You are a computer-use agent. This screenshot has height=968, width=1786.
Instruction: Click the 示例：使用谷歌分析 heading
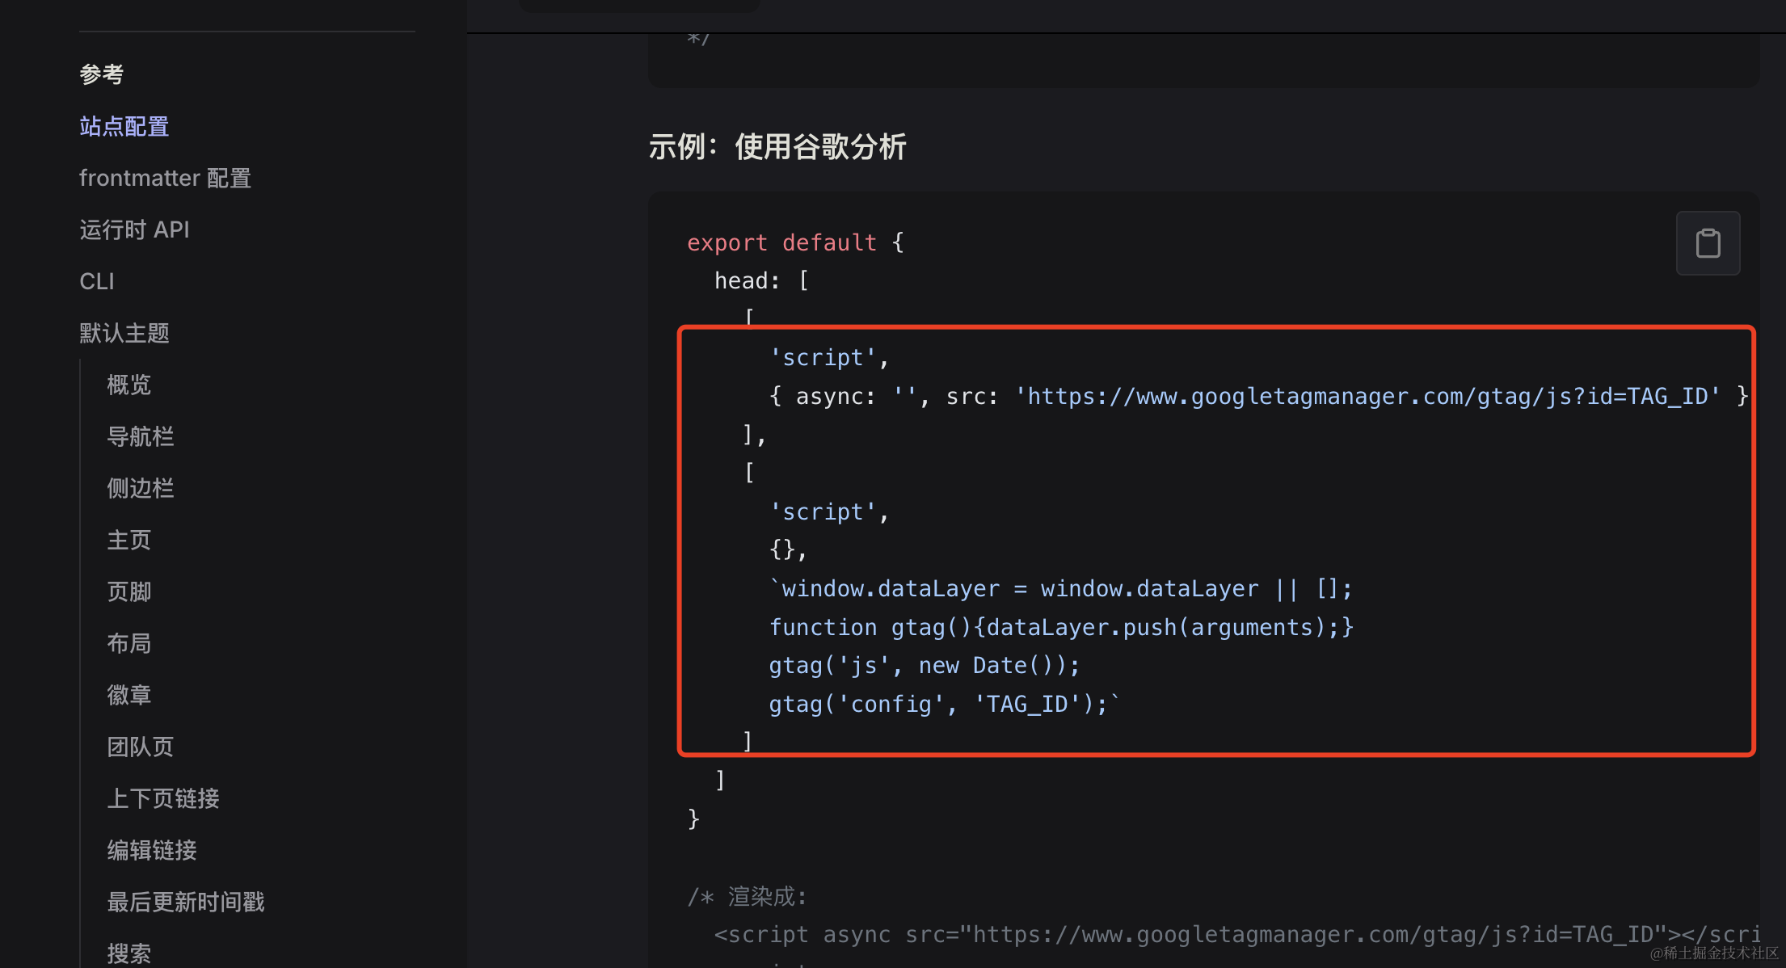[777, 148]
